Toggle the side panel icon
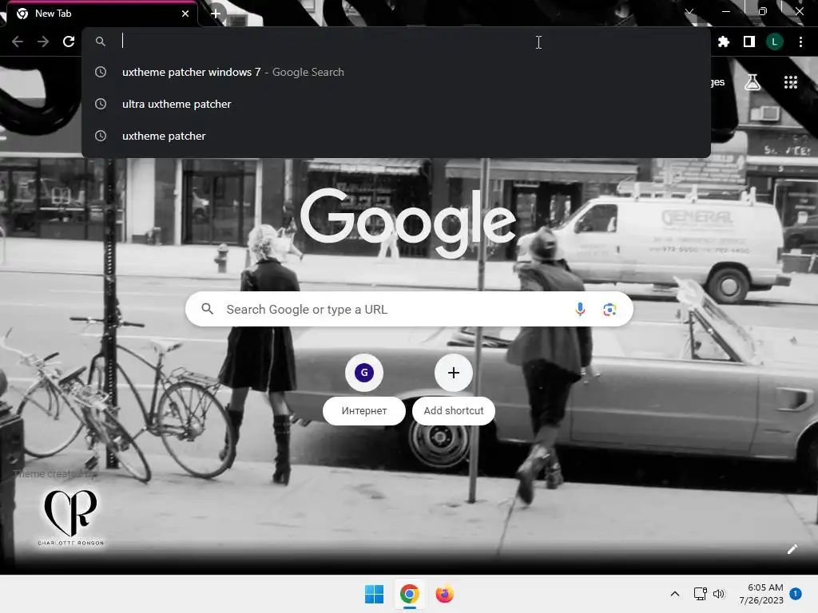 tap(749, 42)
